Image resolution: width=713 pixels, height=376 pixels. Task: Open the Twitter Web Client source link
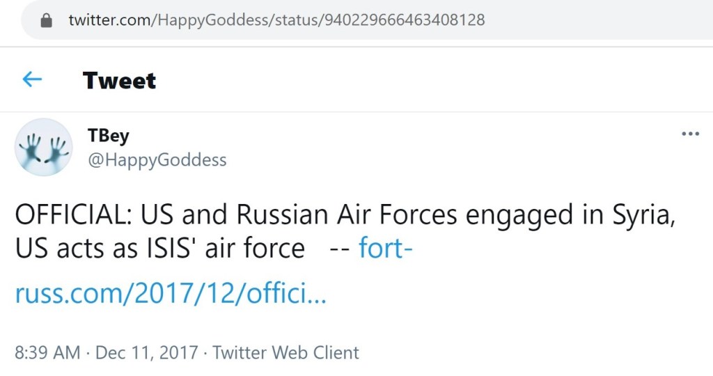tap(285, 352)
